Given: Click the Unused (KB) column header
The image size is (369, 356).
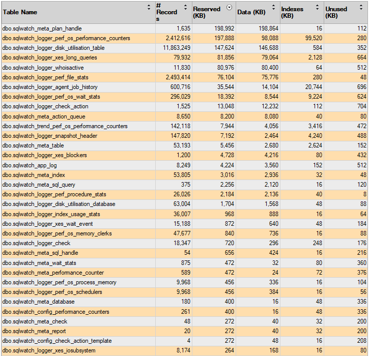Looking at the screenshot, I should [x=346, y=13].
